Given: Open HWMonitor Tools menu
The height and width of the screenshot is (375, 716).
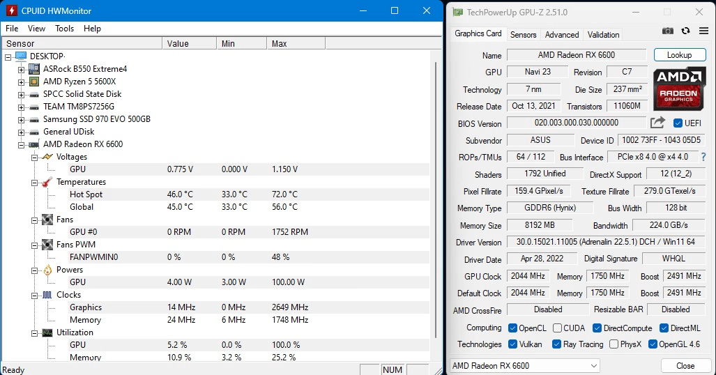Looking at the screenshot, I should coord(64,29).
